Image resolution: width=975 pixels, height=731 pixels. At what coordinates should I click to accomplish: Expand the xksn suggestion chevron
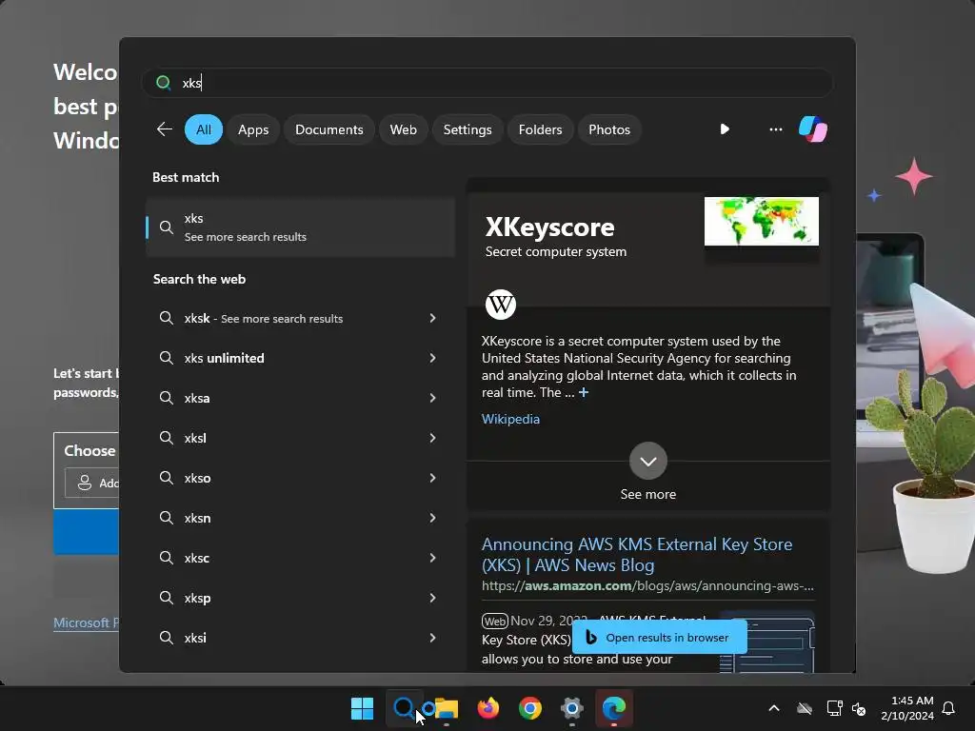point(433,518)
